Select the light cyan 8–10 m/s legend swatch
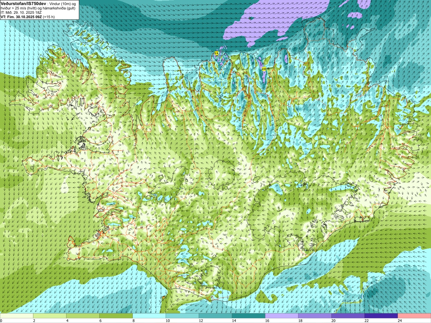The image size is (431, 323). (149, 316)
